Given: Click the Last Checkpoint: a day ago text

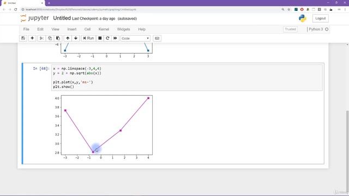Looking at the screenshot, I should coord(93,19).
